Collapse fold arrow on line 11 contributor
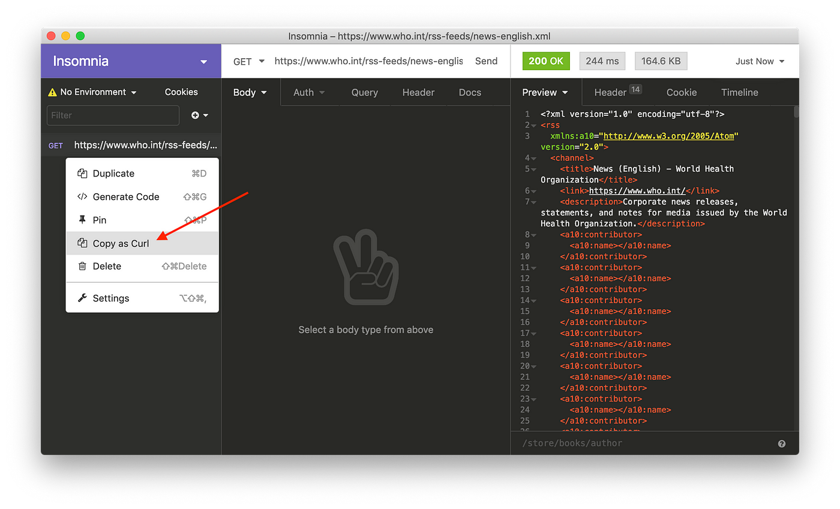The width and height of the screenshot is (840, 509). (x=533, y=268)
